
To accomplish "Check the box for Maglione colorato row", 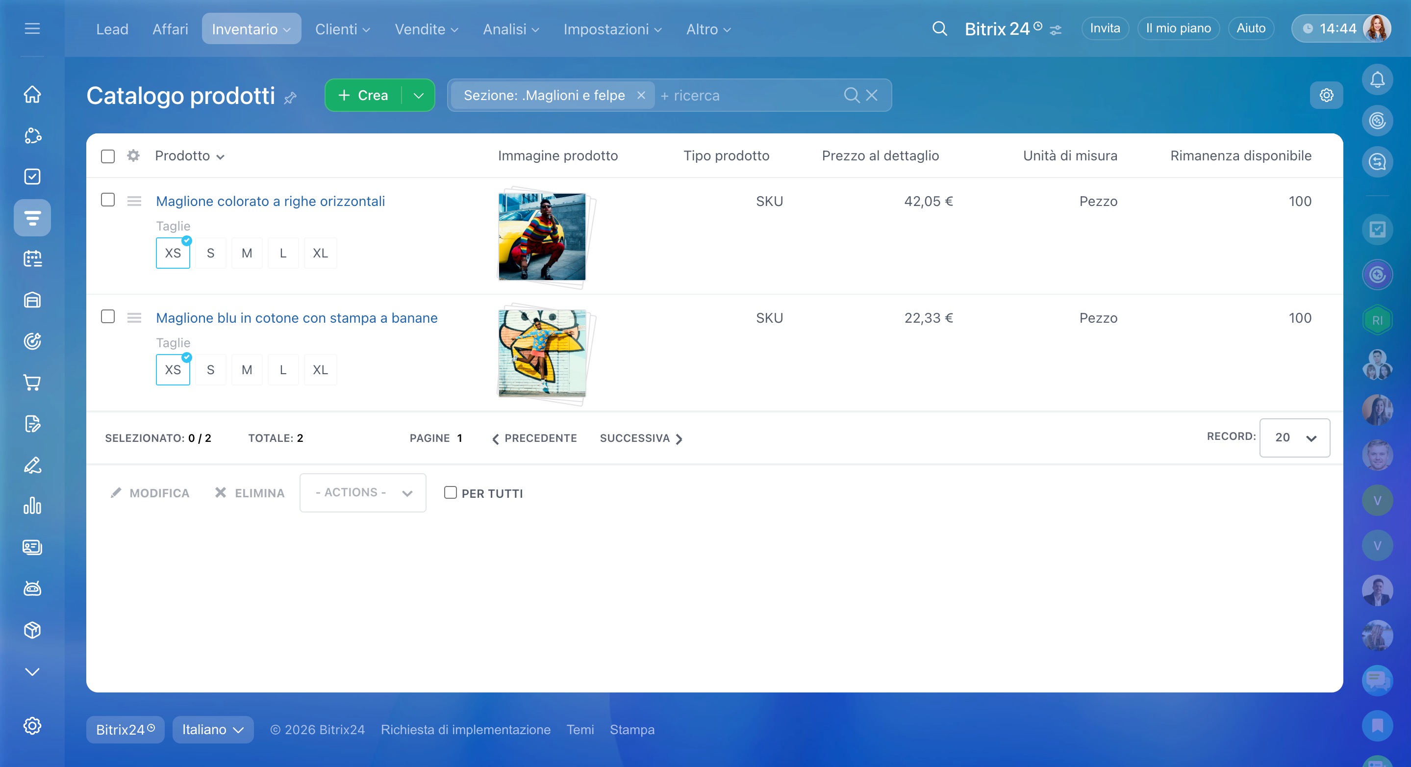I will [108, 200].
